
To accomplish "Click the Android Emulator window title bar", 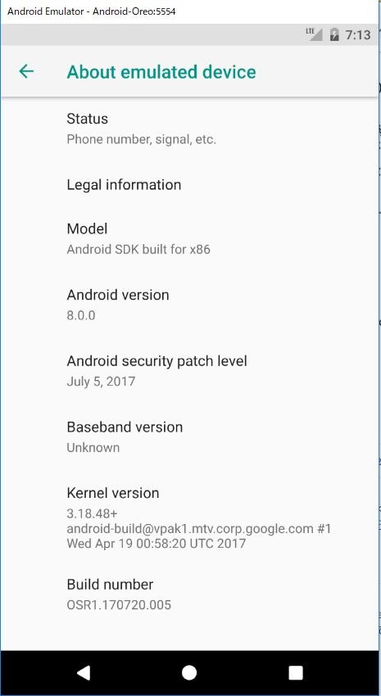I will point(190,11).
